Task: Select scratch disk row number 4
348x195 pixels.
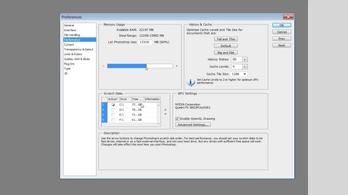Action: (104, 120)
